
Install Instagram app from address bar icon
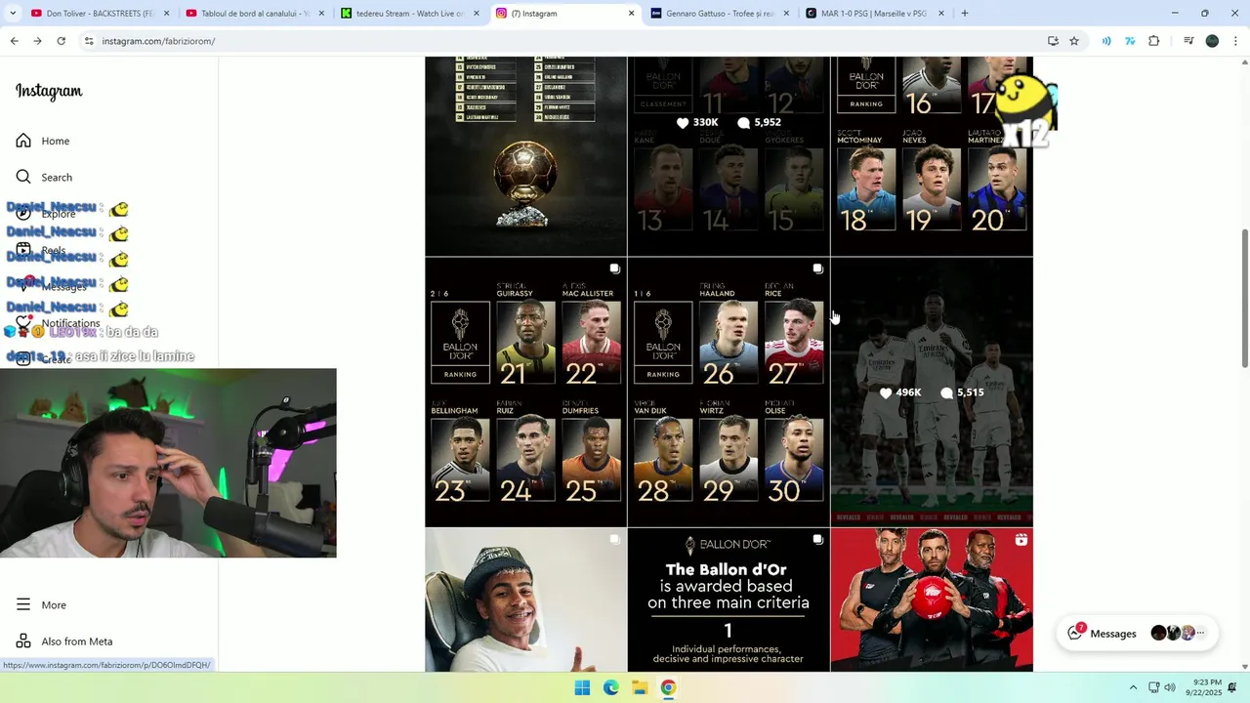(x=1053, y=41)
